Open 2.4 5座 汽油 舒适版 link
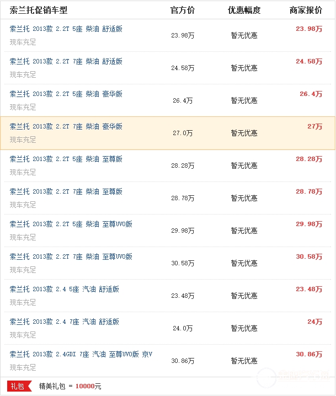Image resolution: width=336 pixels, height=396 pixels. tap(65, 289)
